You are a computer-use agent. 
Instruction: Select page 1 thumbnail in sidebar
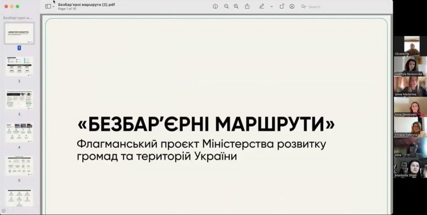tap(19, 33)
